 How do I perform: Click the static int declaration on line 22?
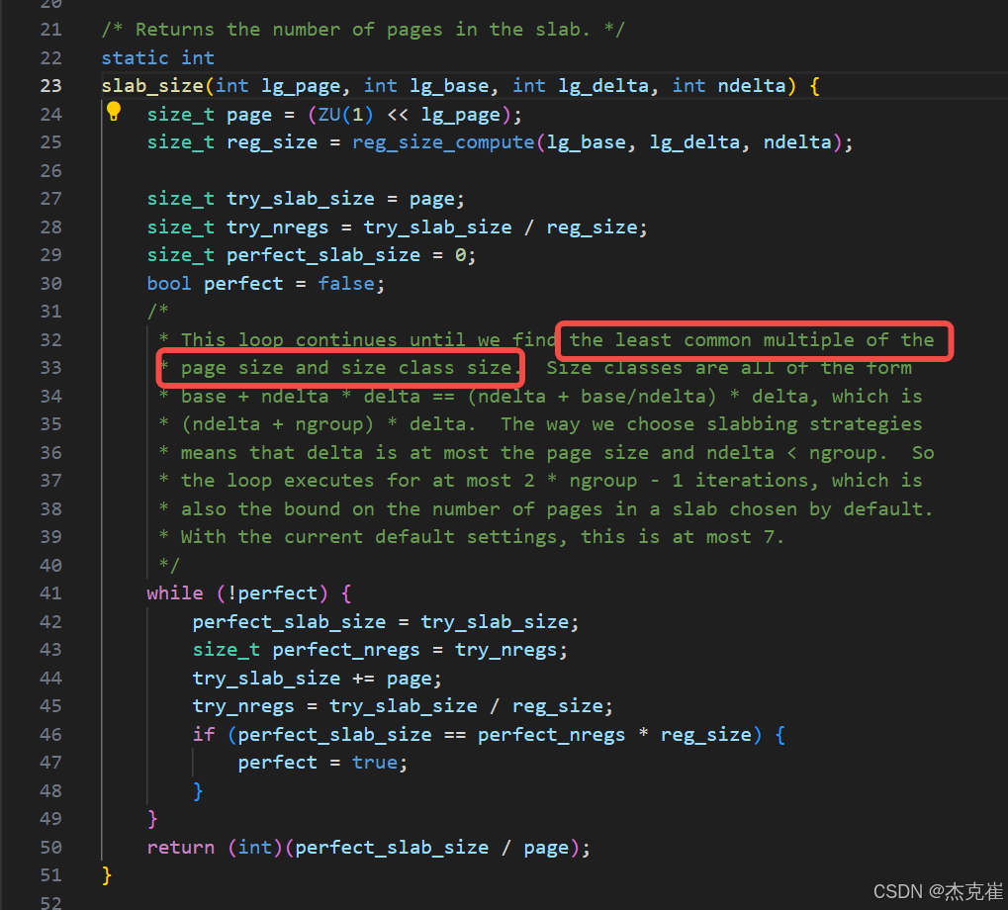click(x=156, y=56)
